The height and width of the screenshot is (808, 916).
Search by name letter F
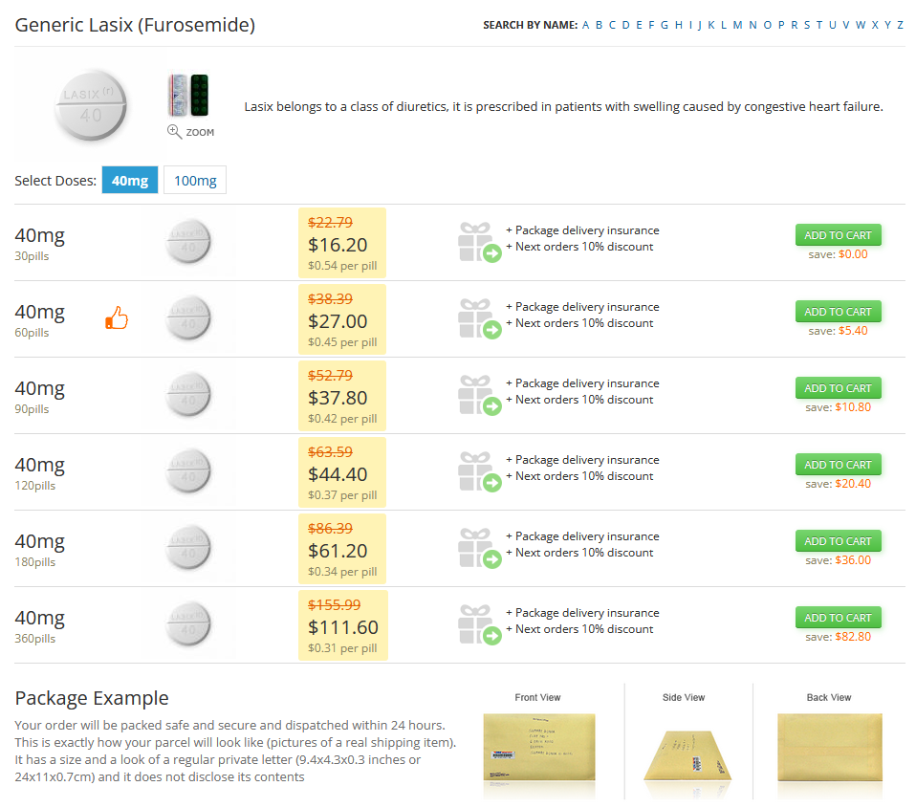pyautogui.click(x=651, y=25)
